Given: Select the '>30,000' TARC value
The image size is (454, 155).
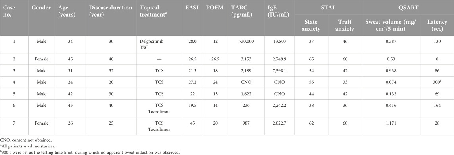Looking at the screenshot, I should (x=243, y=42).
